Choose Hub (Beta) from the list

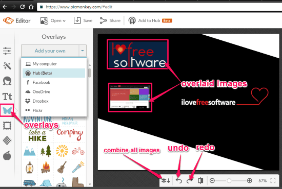click(x=54, y=73)
